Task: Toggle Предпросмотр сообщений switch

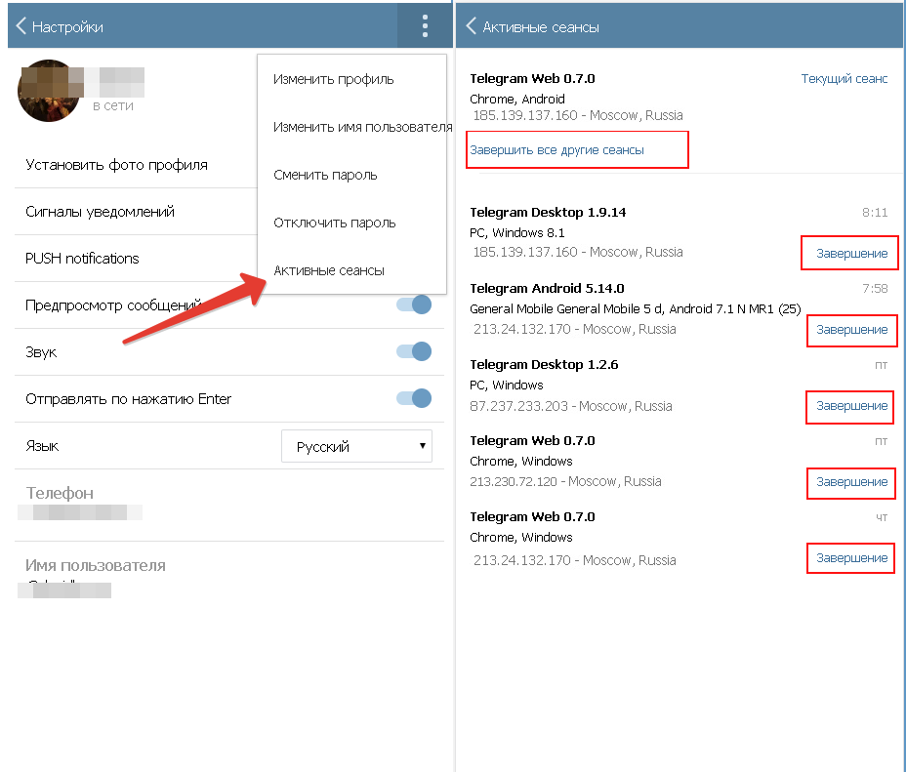Action: click(x=414, y=305)
